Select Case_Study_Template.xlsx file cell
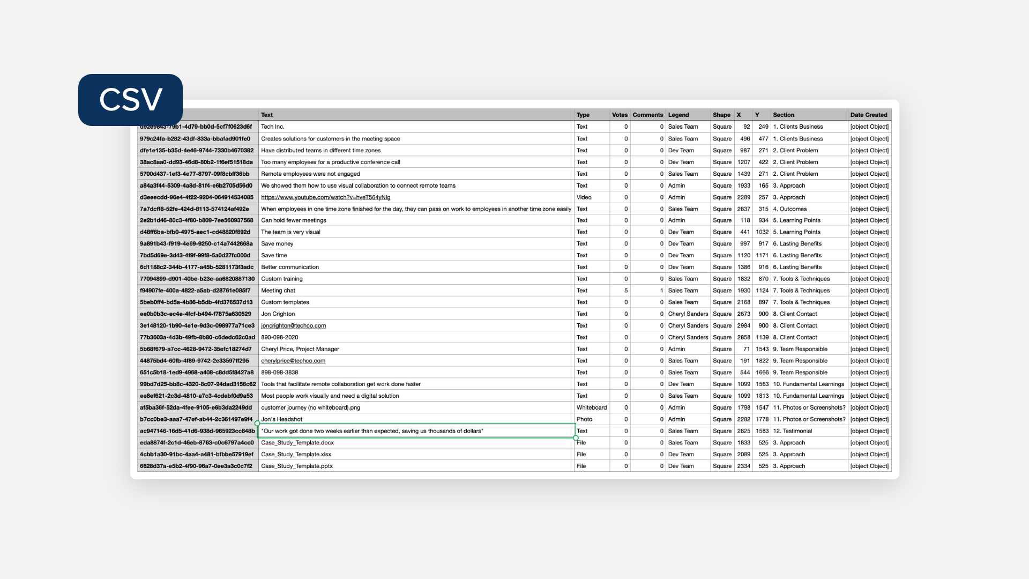 coord(416,455)
